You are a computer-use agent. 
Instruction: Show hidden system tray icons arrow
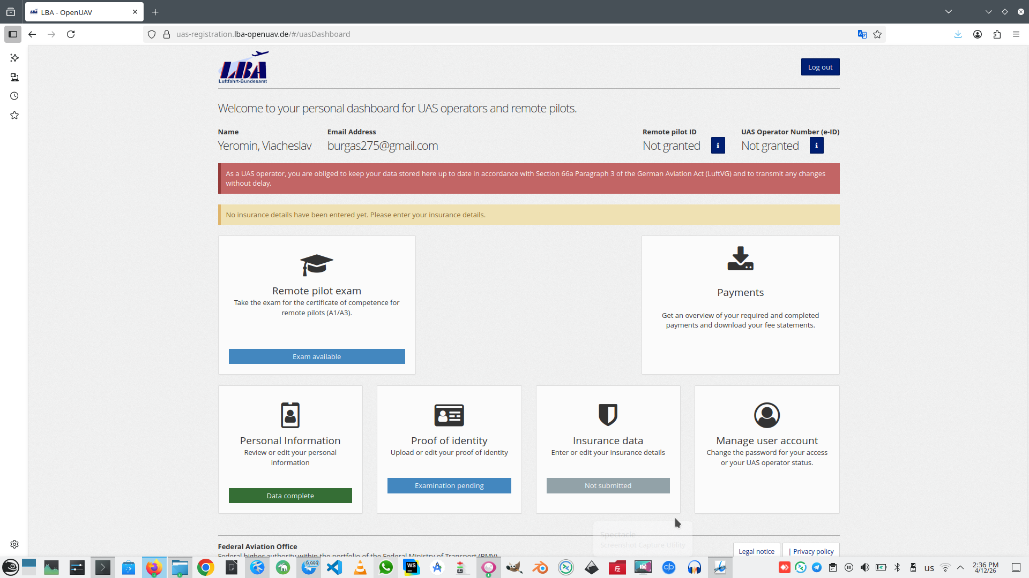(960, 567)
